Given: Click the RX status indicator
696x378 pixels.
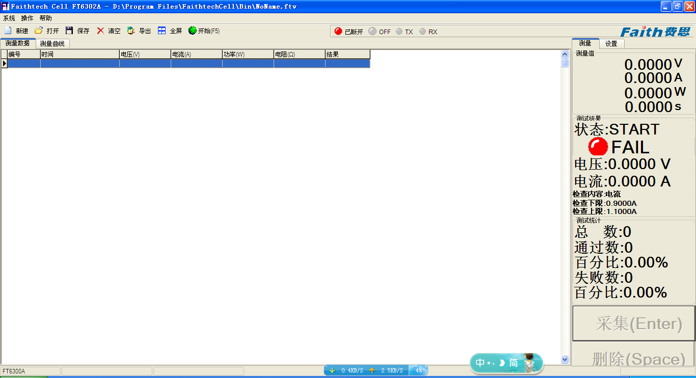Looking at the screenshot, I should (422, 32).
